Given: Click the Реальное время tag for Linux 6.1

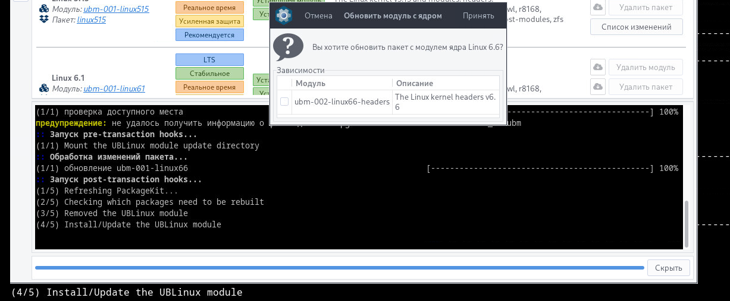Looking at the screenshot, I should [x=209, y=87].
